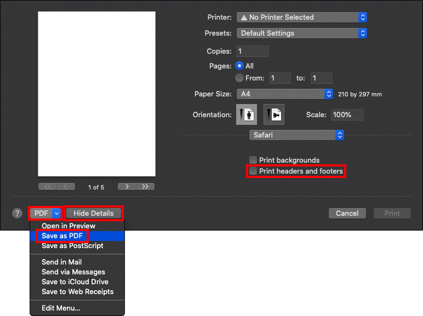Image resolution: width=423 pixels, height=316 pixels.
Task: Open the Paper Size dropdown
Action: [x=285, y=94]
